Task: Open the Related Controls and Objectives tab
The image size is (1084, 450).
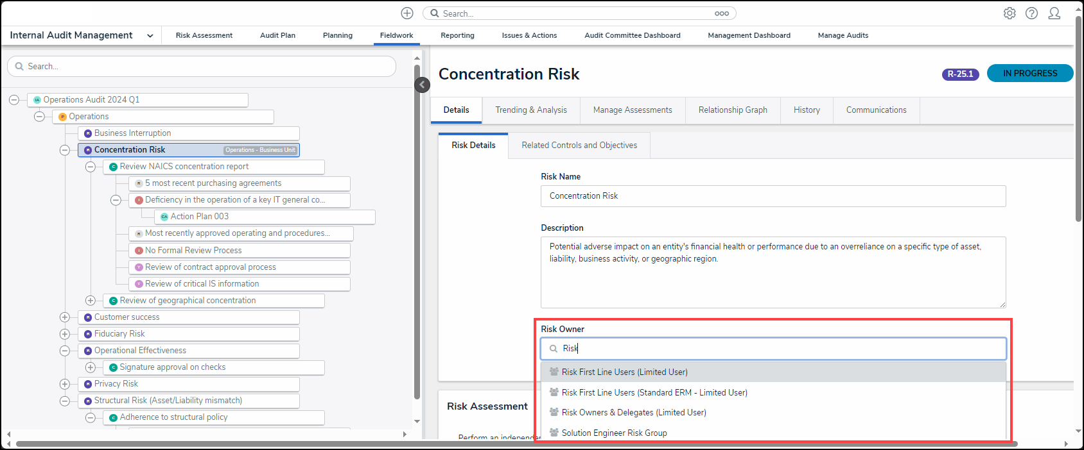Action: point(579,146)
